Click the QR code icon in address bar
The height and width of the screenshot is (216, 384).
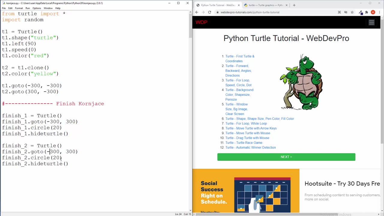(x=339, y=12)
